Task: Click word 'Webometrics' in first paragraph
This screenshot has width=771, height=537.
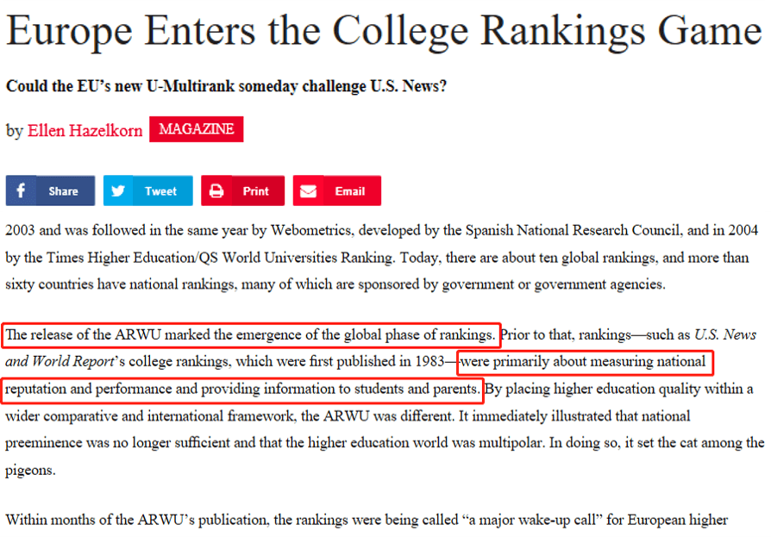Action: (x=311, y=230)
